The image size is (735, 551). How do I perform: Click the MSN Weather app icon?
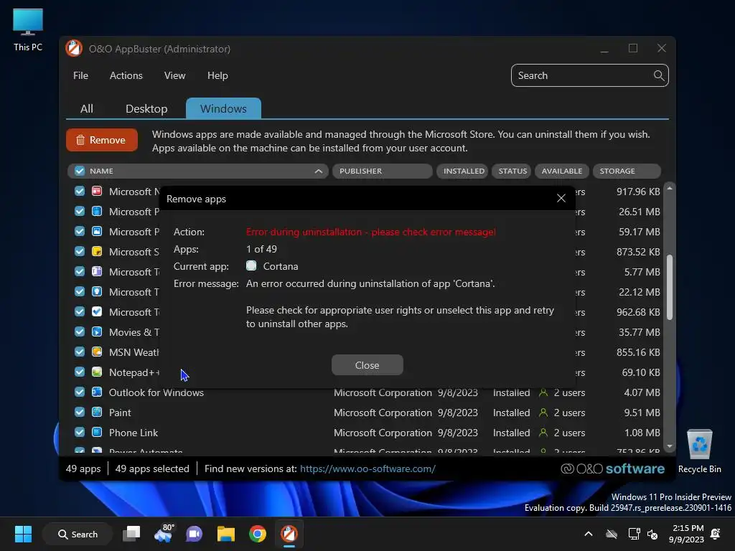[x=97, y=352]
